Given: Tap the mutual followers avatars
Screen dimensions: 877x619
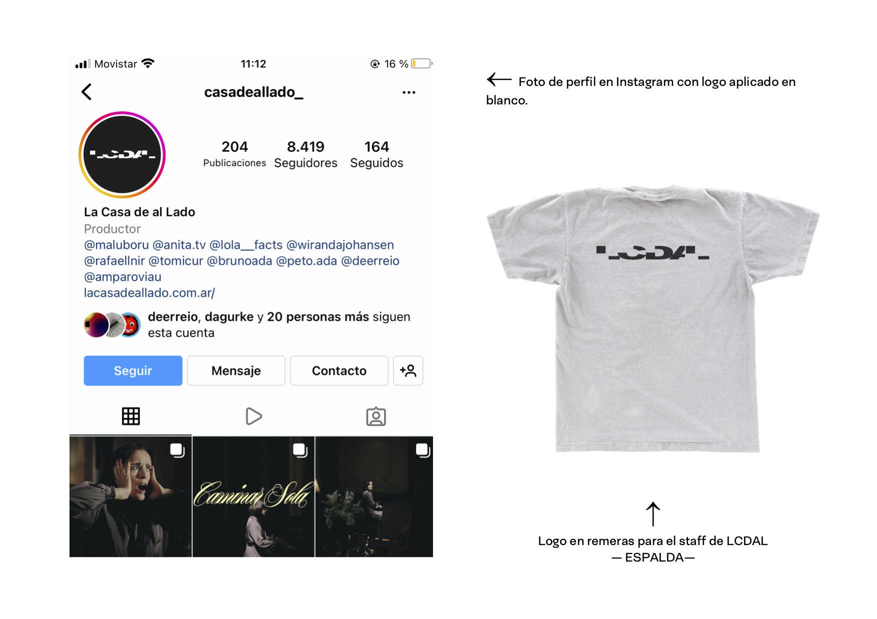Looking at the screenshot, I should tap(112, 325).
